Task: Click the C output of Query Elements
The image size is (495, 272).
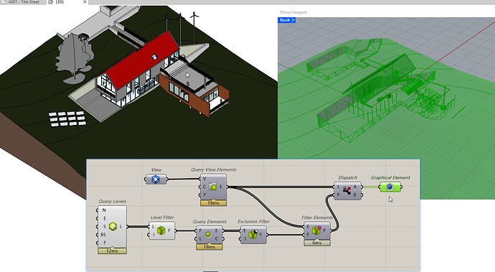Action: 217,238
